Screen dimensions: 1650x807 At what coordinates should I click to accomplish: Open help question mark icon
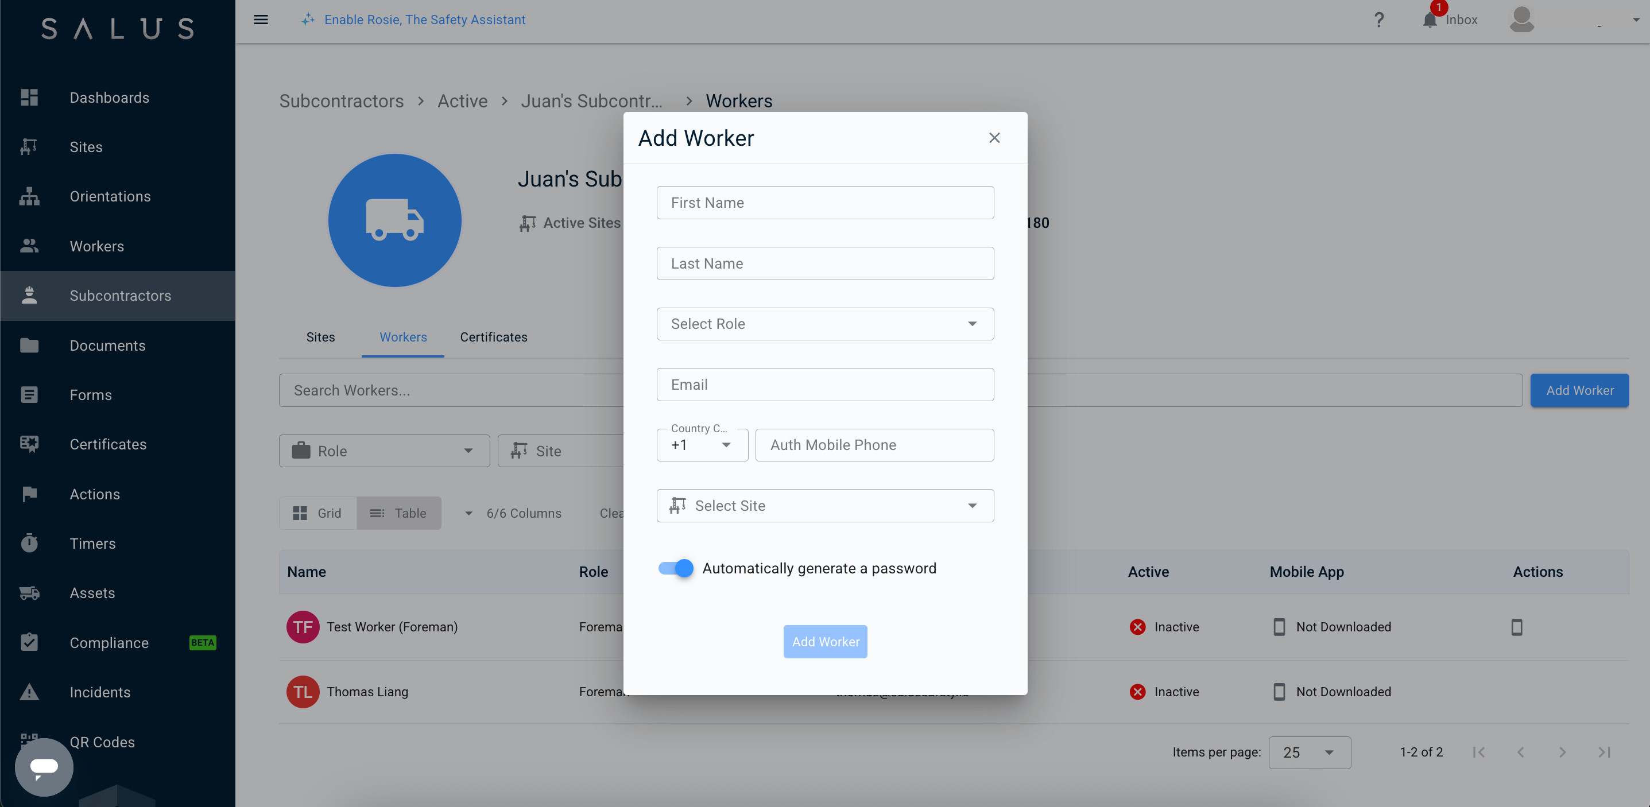1379,19
